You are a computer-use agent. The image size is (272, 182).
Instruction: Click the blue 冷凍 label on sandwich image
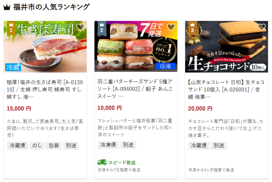(165, 66)
